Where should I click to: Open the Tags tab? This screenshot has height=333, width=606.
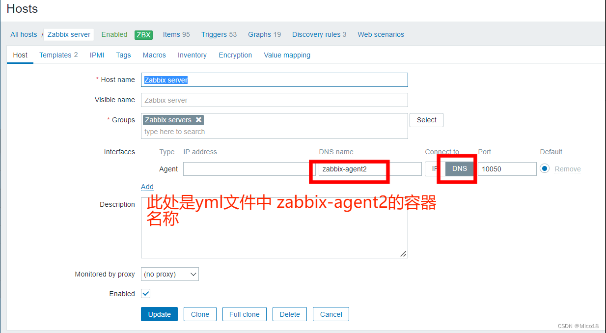pos(123,55)
